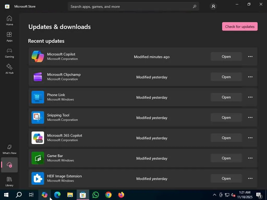Open File Explorer from taskbar
267x200 pixels.
pyautogui.click(x=70, y=195)
